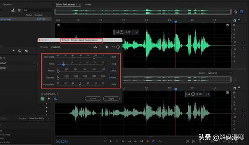
Task: Click the red Record button
Action: [147, 141]
